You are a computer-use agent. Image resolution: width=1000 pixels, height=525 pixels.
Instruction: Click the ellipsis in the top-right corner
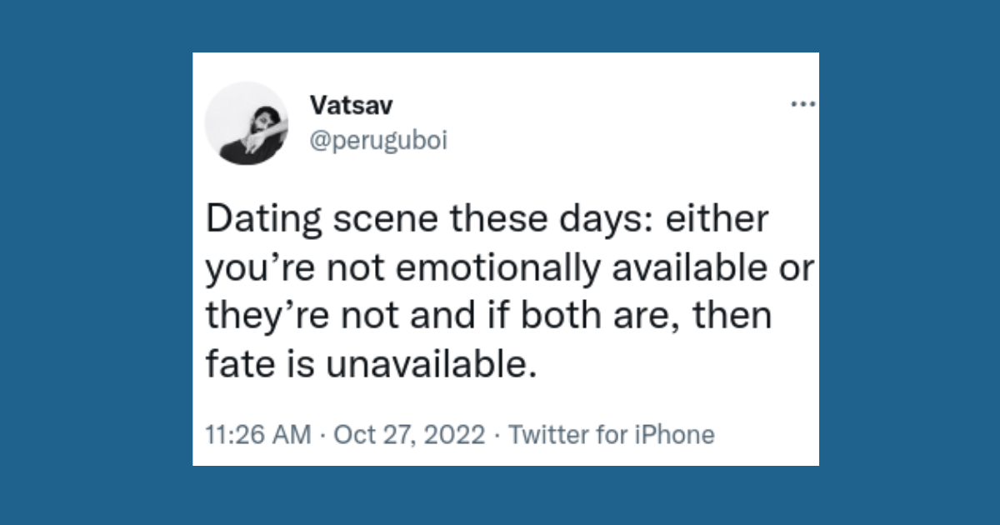click(804, 102)
